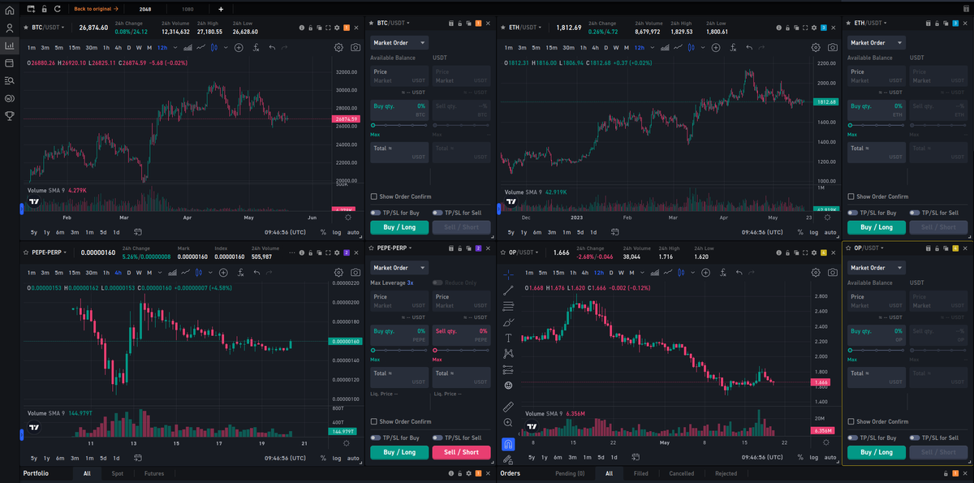The height and width of the screenshot is (483, 974).
Task: Select Cancelled tab in Orders
Action: (x=682, y=473)
